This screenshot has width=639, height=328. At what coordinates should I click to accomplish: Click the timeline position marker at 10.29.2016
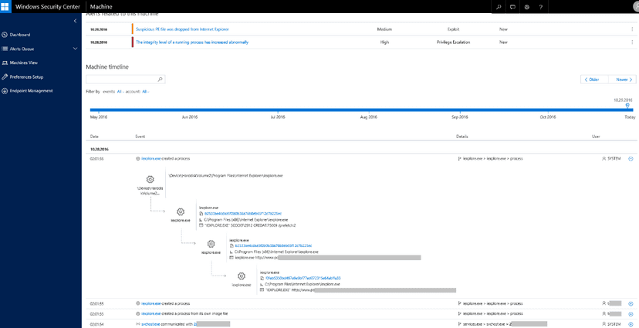(627, 106)
